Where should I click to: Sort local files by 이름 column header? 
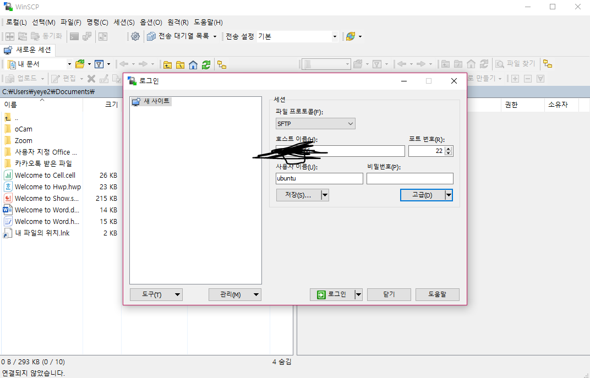click(x=41, y=105)
